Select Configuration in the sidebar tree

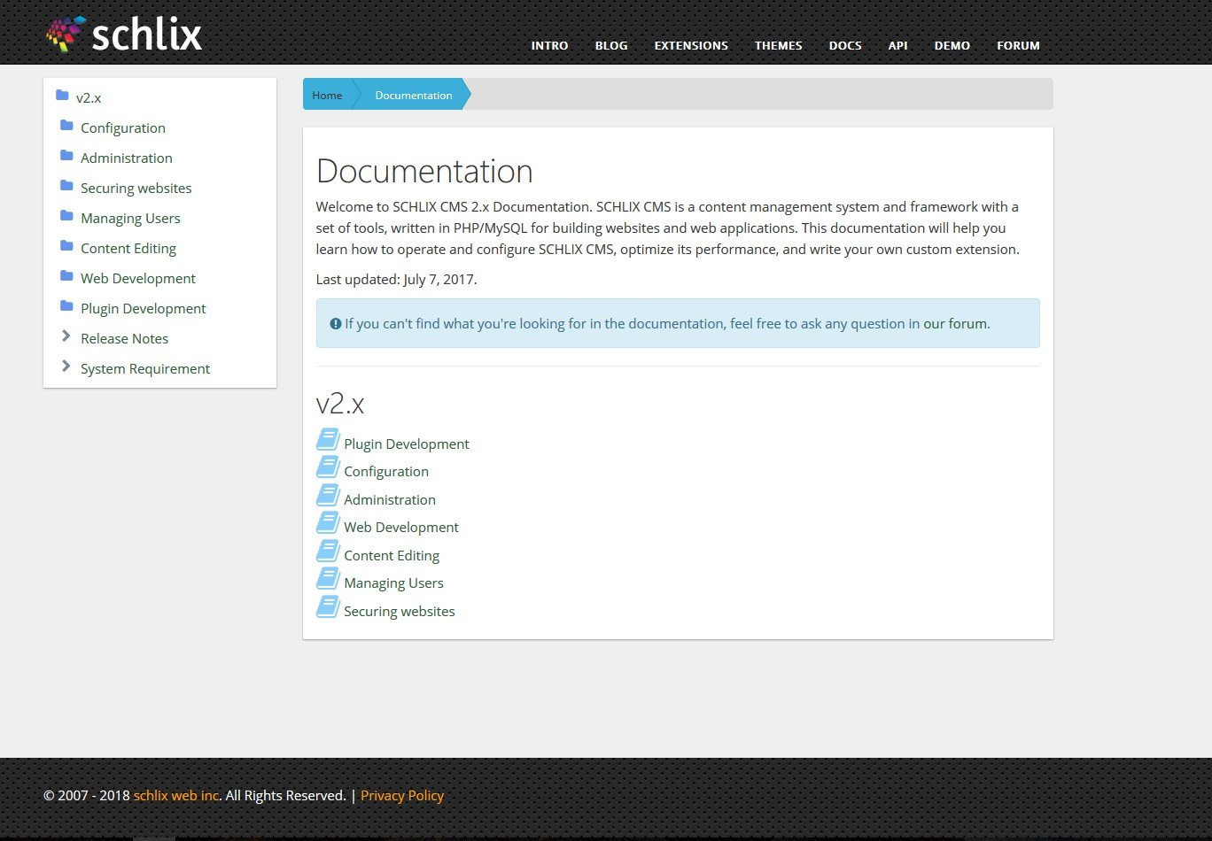[x=123, y=127]
